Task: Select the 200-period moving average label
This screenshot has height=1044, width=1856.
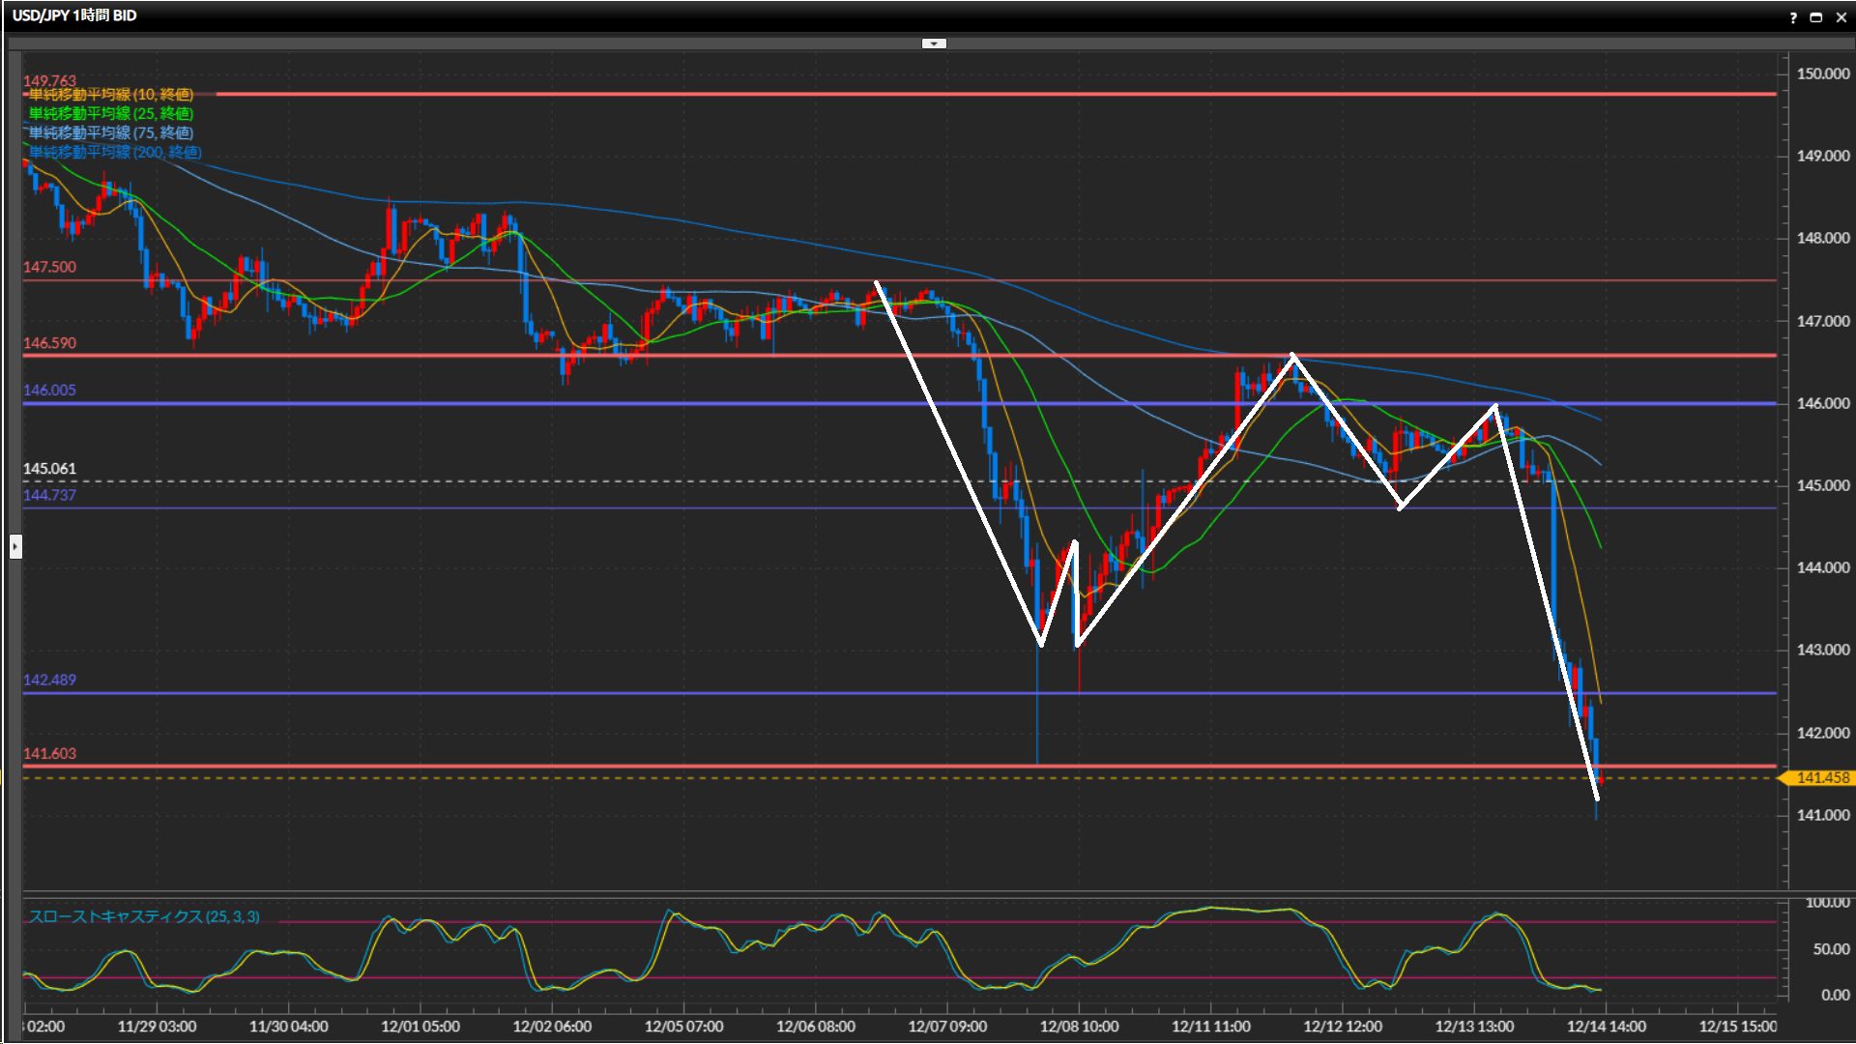Action: (x=114, y=153)
